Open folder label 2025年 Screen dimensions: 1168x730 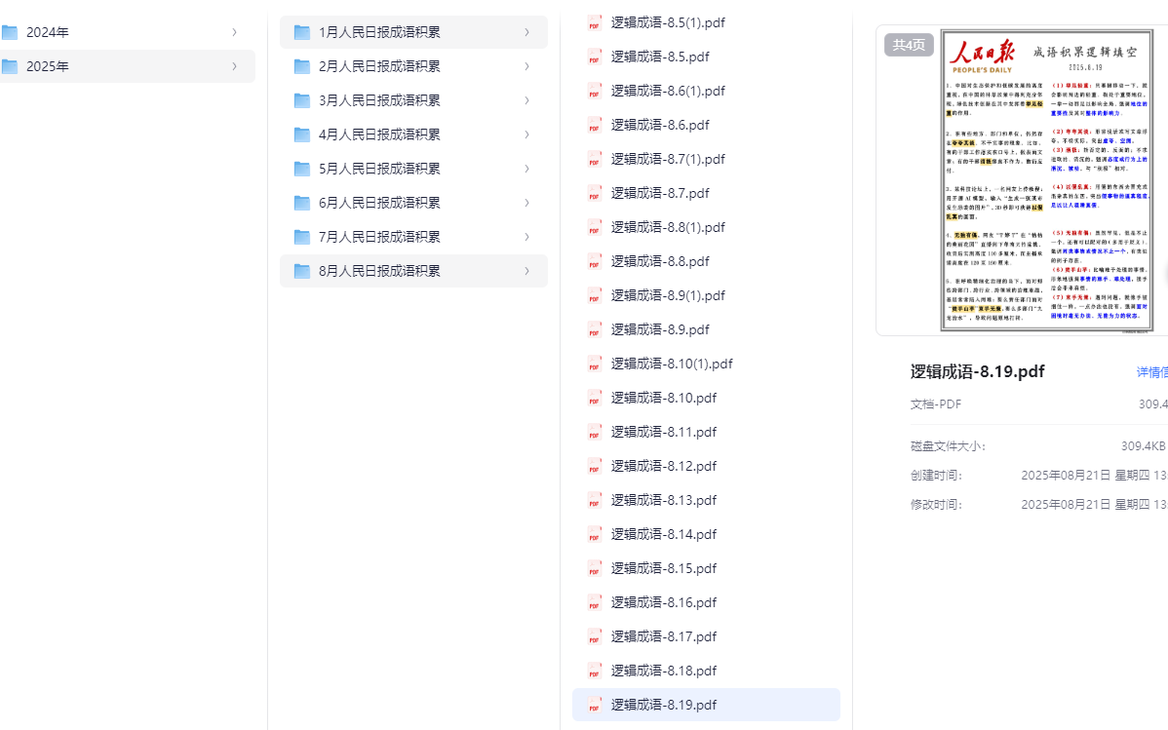click(48, 66)
